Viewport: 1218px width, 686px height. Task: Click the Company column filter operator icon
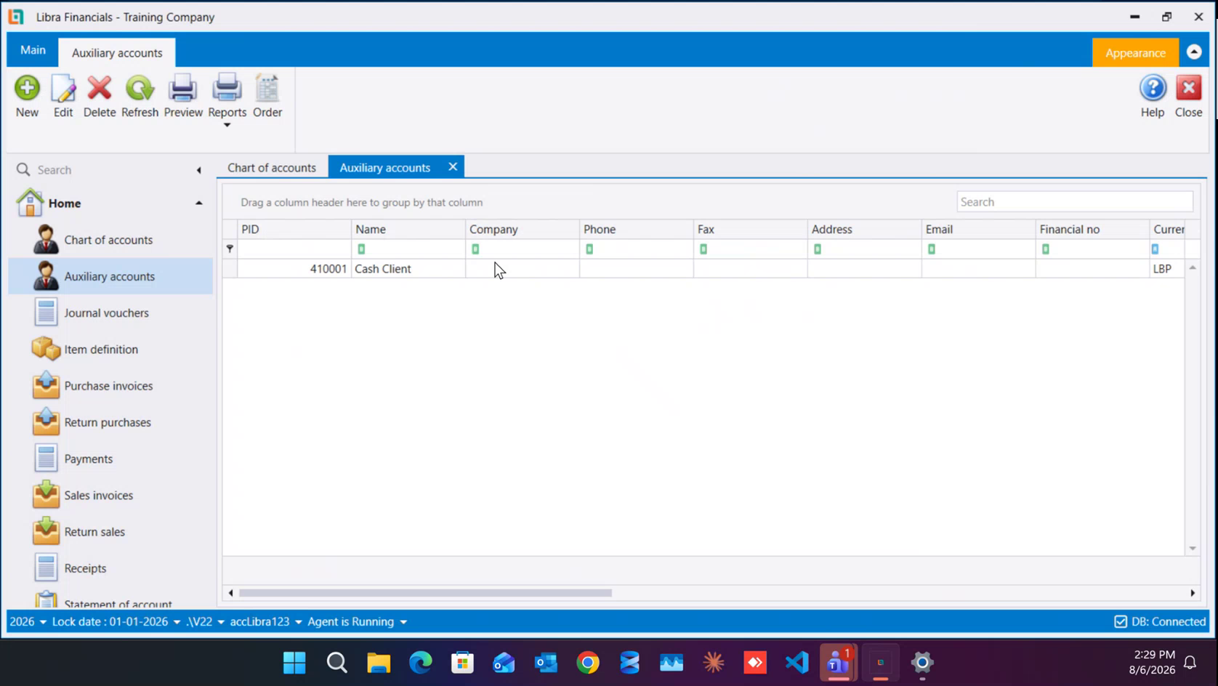[475, 249]
